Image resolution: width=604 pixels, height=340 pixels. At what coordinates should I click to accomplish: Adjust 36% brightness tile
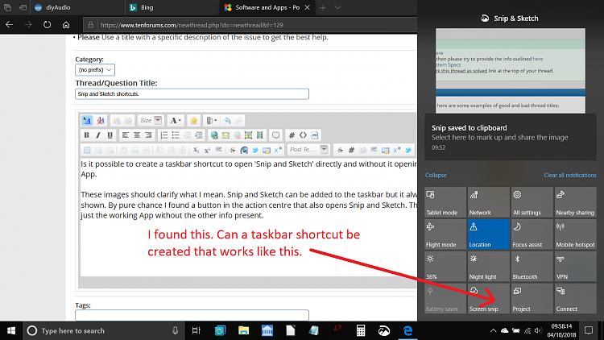click(445, 266)
